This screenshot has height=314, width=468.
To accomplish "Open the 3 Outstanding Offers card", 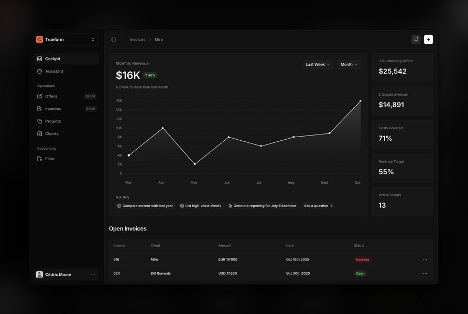I will 402,68.
